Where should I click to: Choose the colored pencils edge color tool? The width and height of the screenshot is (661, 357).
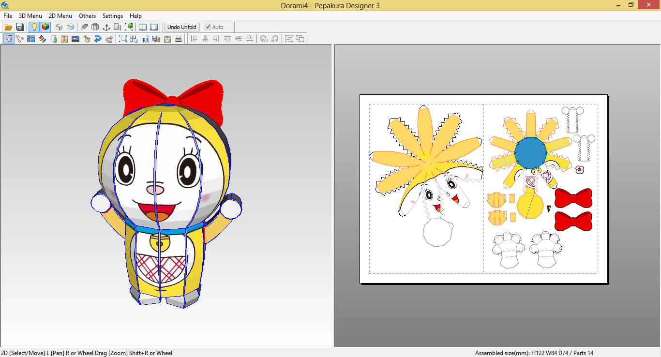[x=42, y=39]
